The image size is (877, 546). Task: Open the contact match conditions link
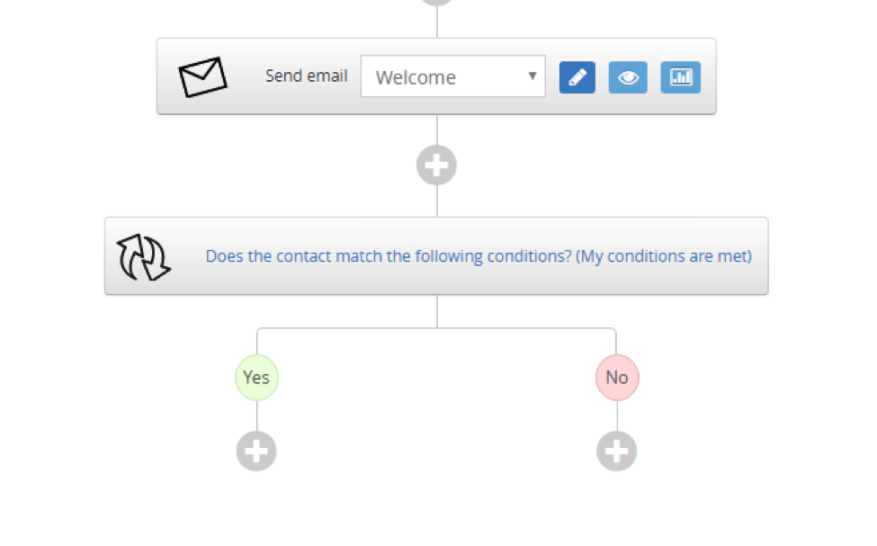pyautogui.click(x=479, y=256)
